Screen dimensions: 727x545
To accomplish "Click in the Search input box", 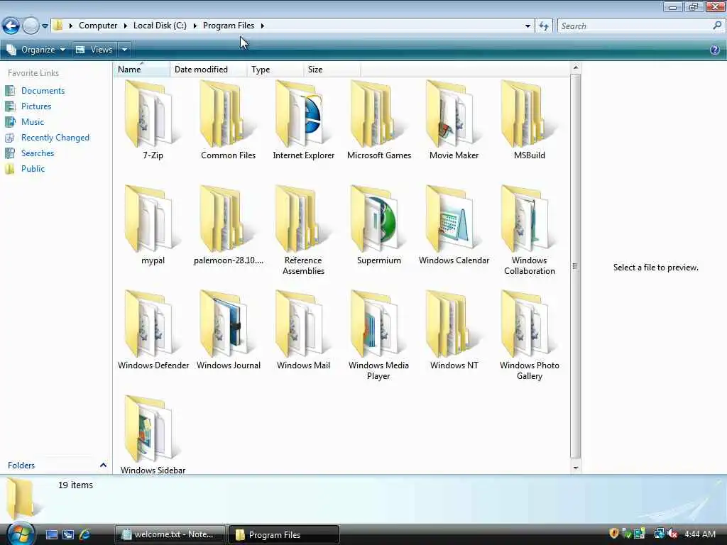I will [635, 26].
